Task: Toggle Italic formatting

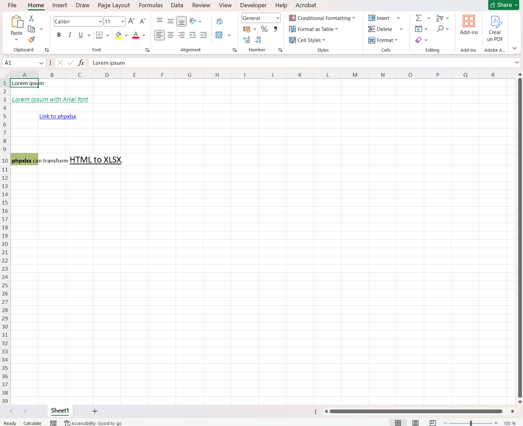Action: tap(70, 35)
